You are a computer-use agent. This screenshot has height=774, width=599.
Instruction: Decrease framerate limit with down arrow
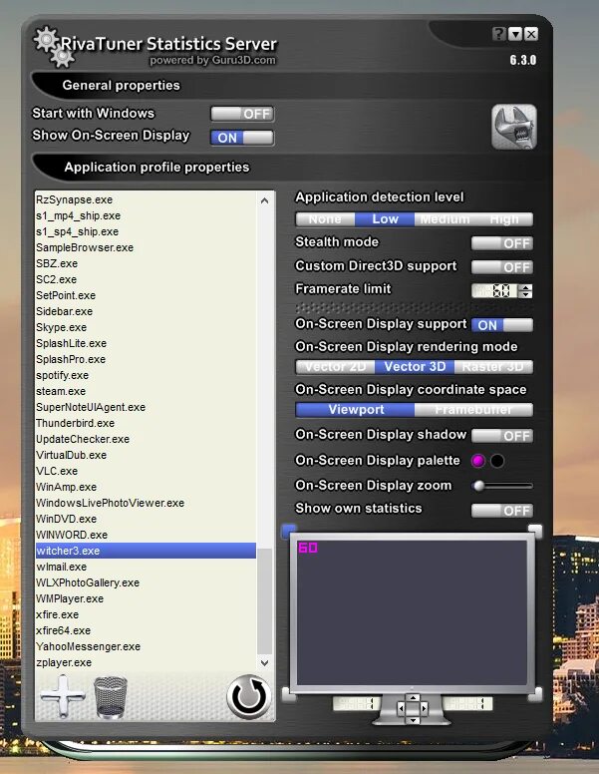pos(527,294)
